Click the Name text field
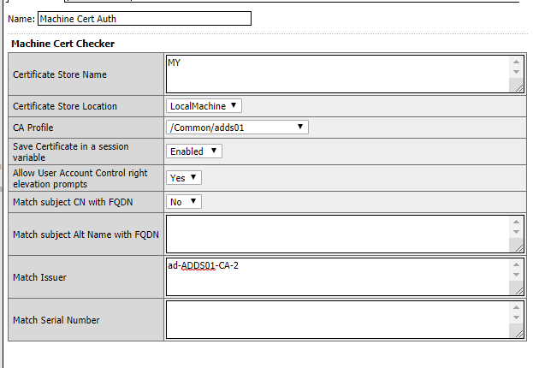The width and height of the screenshot is (533, 368). tap(145, 18)
